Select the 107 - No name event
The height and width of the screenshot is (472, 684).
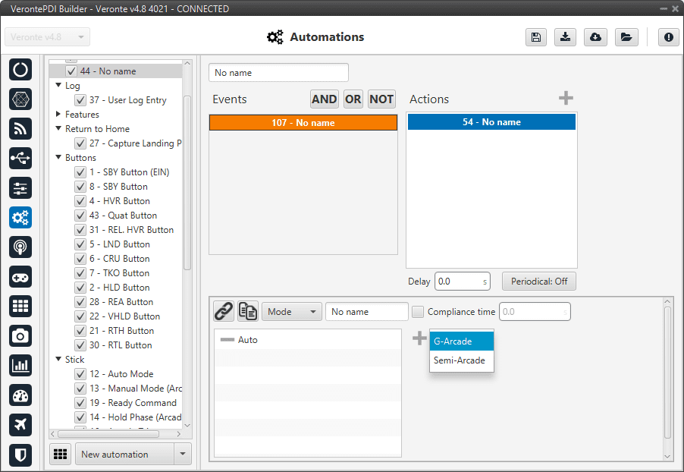pyautogui.click(x=303, y=123)
